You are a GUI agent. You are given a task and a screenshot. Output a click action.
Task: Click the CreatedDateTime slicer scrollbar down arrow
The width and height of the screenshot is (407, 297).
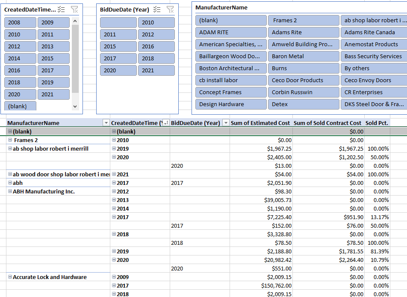pos(75,107)
